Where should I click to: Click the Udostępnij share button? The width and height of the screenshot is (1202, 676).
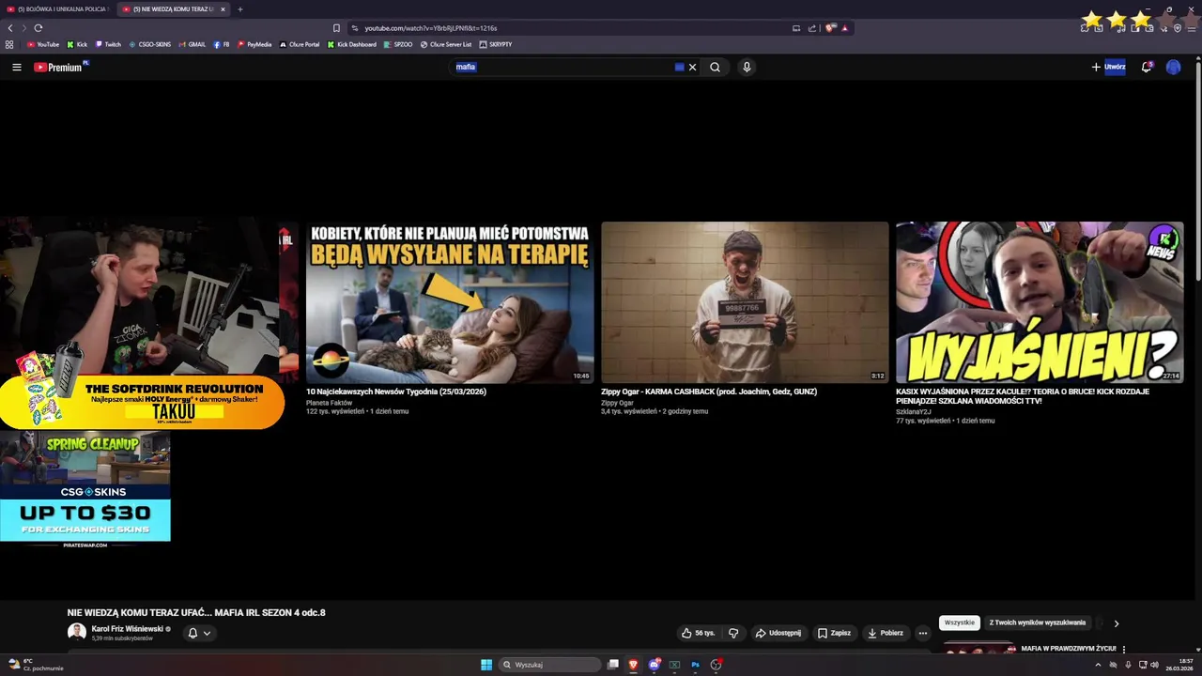(x=778, y=633)
